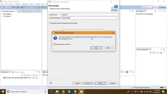
Task: Open Skype from the taskbar
Action: click(69, 92)
